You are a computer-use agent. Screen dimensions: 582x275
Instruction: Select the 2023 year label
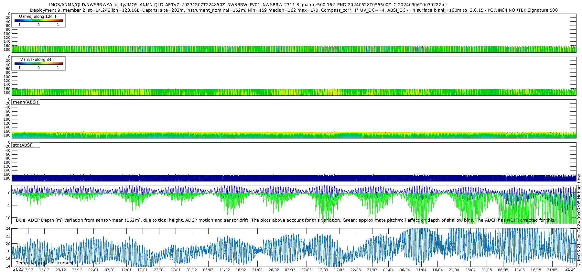18,269
